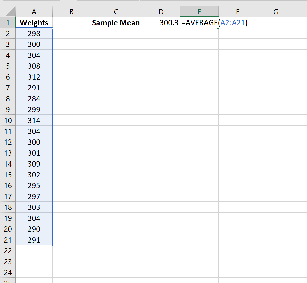Click empty cell B2 beside the weights

(x=72, y=33)
